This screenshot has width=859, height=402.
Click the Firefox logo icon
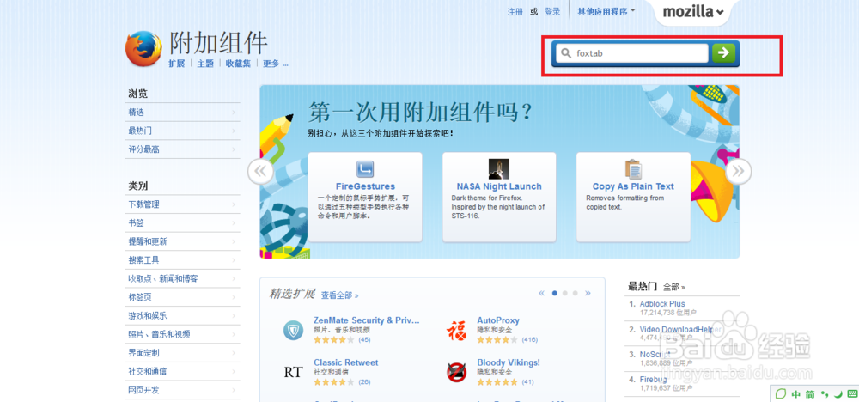143,49
